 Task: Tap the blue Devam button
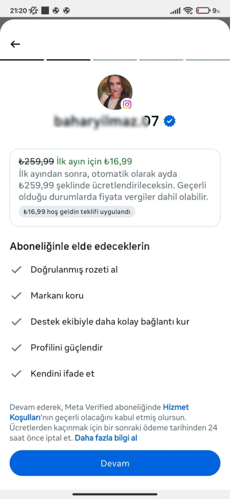pos(115,463)
